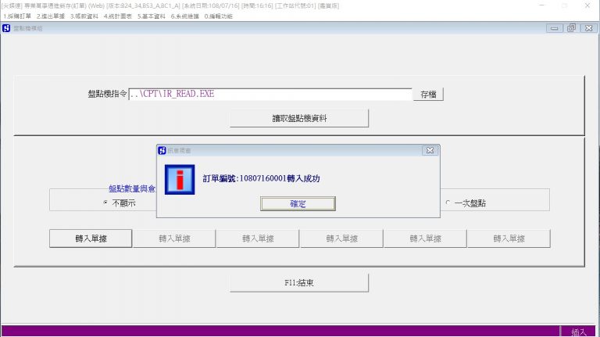The width and height of the screenshot is (600, 337).
Task: Minimize the 盤點機模組 inner window
Action: tap(554, 28)
